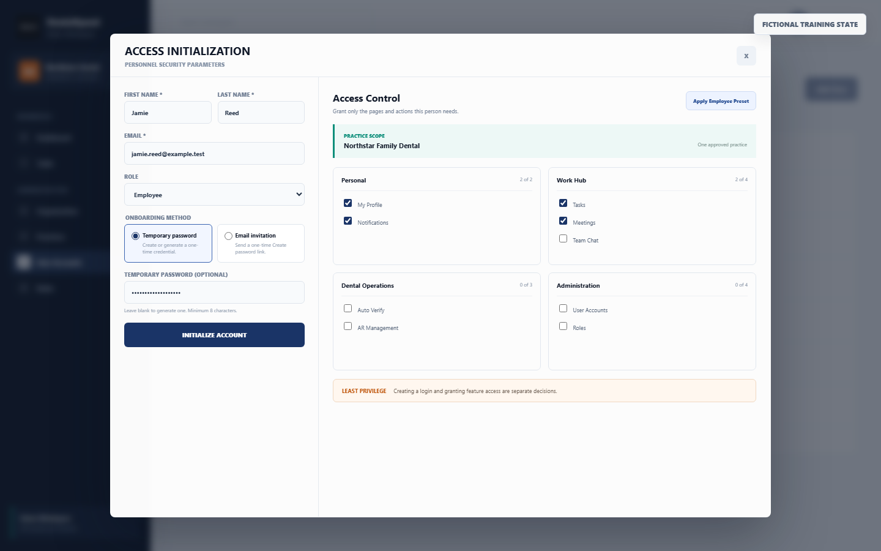Enable the User Accounts checkbox
This screenshot has height=551, width=881.
[563, 309]
